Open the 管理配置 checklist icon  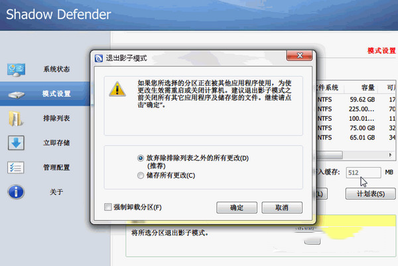click(x=16, y=168)
